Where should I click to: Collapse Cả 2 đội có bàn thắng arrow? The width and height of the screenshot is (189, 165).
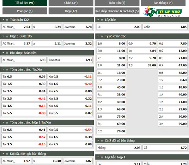(x=98, y=140)
